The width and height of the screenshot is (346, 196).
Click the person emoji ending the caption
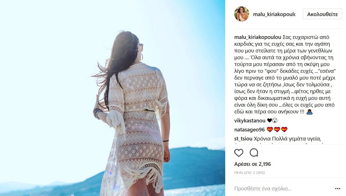pos(309,112)
